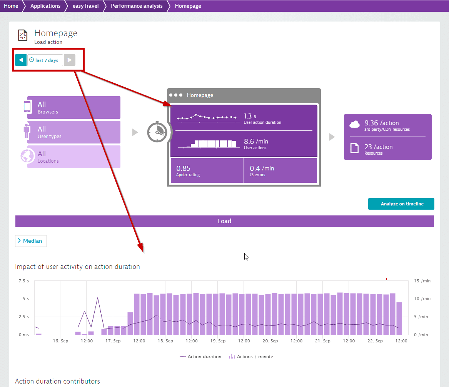449x387 pixels.
Task: Open the 8.6 /min User actions tile
Action: point(244,144)
